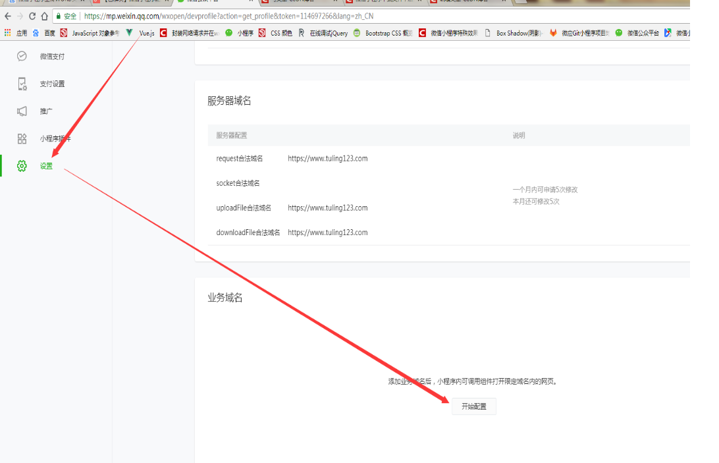
Task: Open 微信支付 in the sidebar
Action: click(x=52, y=57)
